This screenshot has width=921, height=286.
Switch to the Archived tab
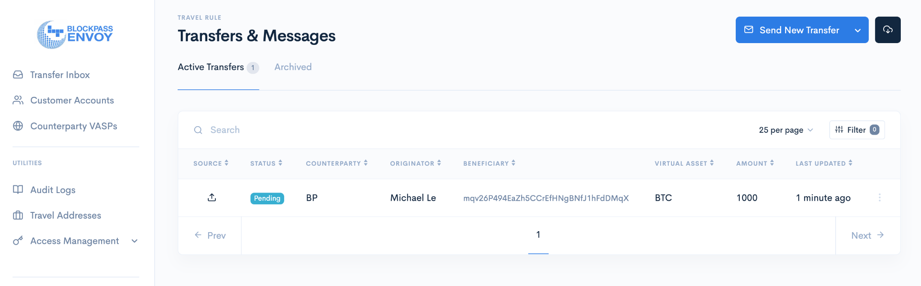tap(293, 67)
